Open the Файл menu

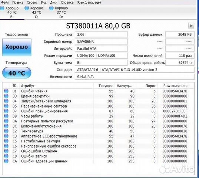(5, 2)
